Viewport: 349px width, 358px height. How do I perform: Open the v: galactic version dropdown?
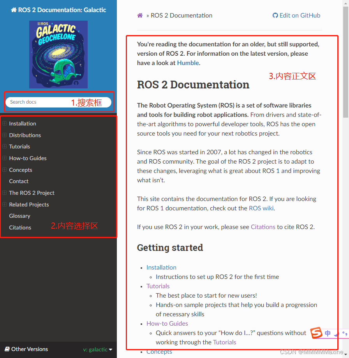pos(98,349)
